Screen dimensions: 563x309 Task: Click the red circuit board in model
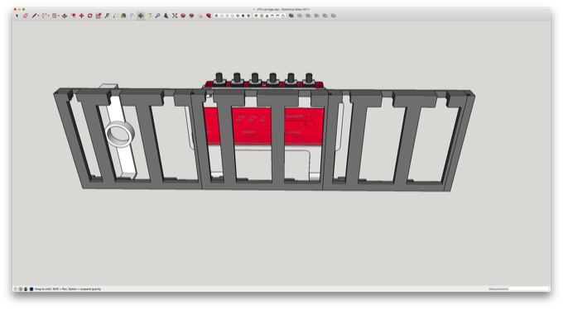(x=264, y=126)
